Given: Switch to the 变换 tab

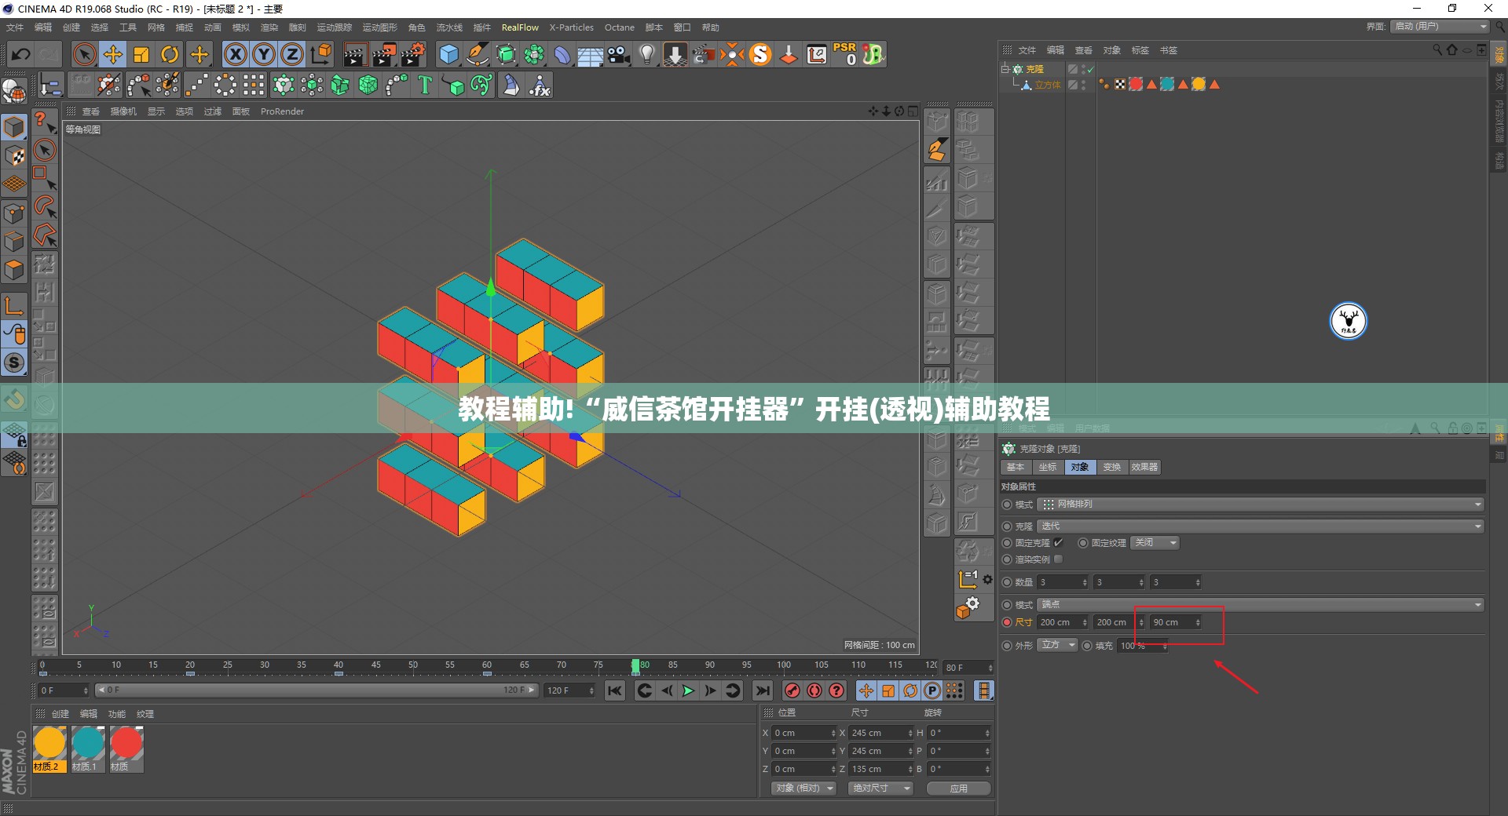Looking at the screenshot, I should pos(1111,467).
